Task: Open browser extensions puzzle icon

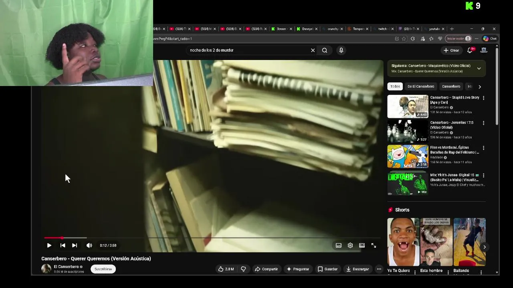Action: click(413, 39)
